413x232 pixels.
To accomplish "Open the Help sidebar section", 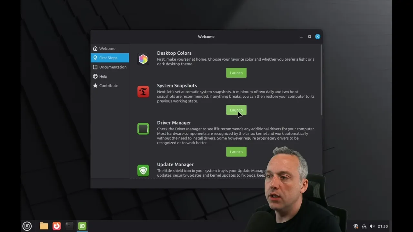I will (103, 76).
